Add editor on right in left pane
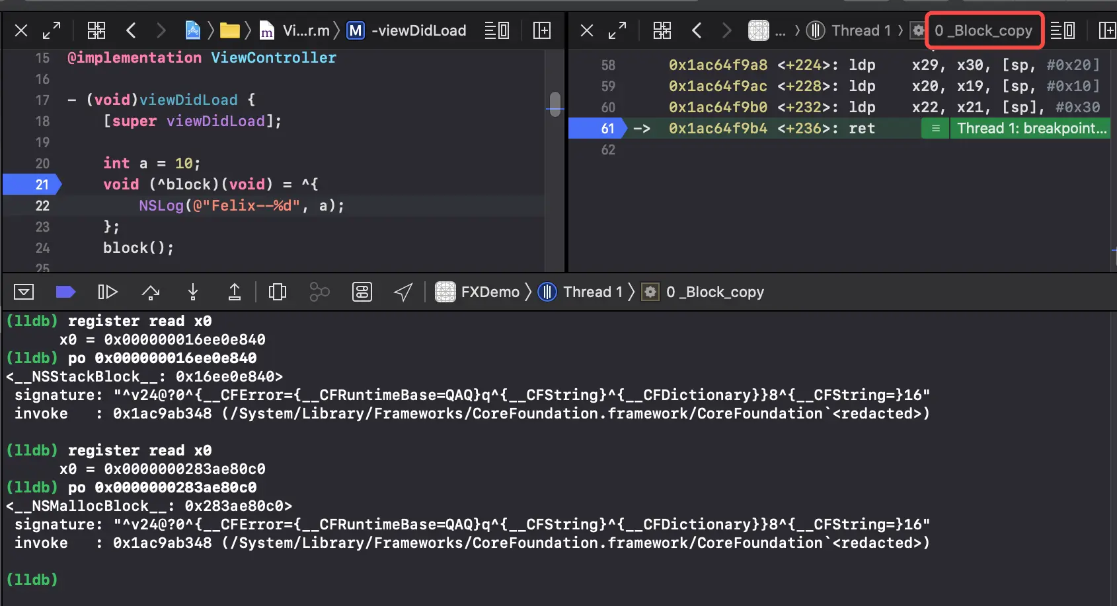 (x=542, y=30)
